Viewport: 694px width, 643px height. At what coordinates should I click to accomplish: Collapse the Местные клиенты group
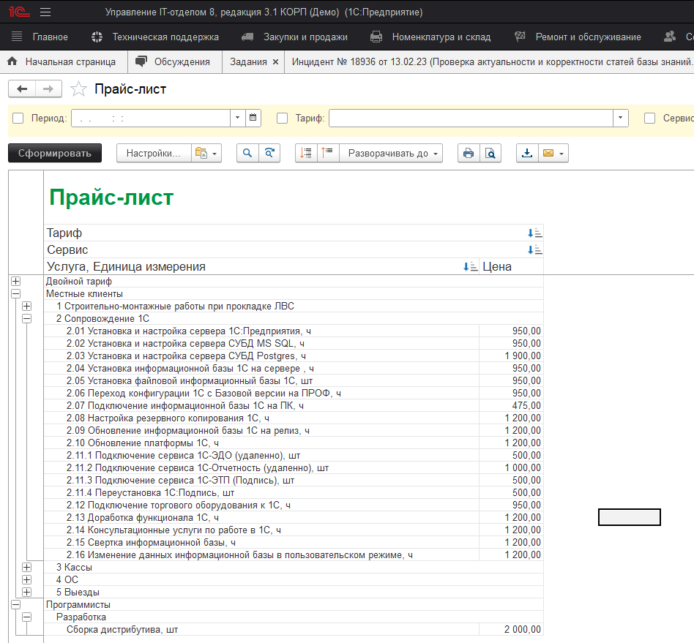(x=15, y=293)
